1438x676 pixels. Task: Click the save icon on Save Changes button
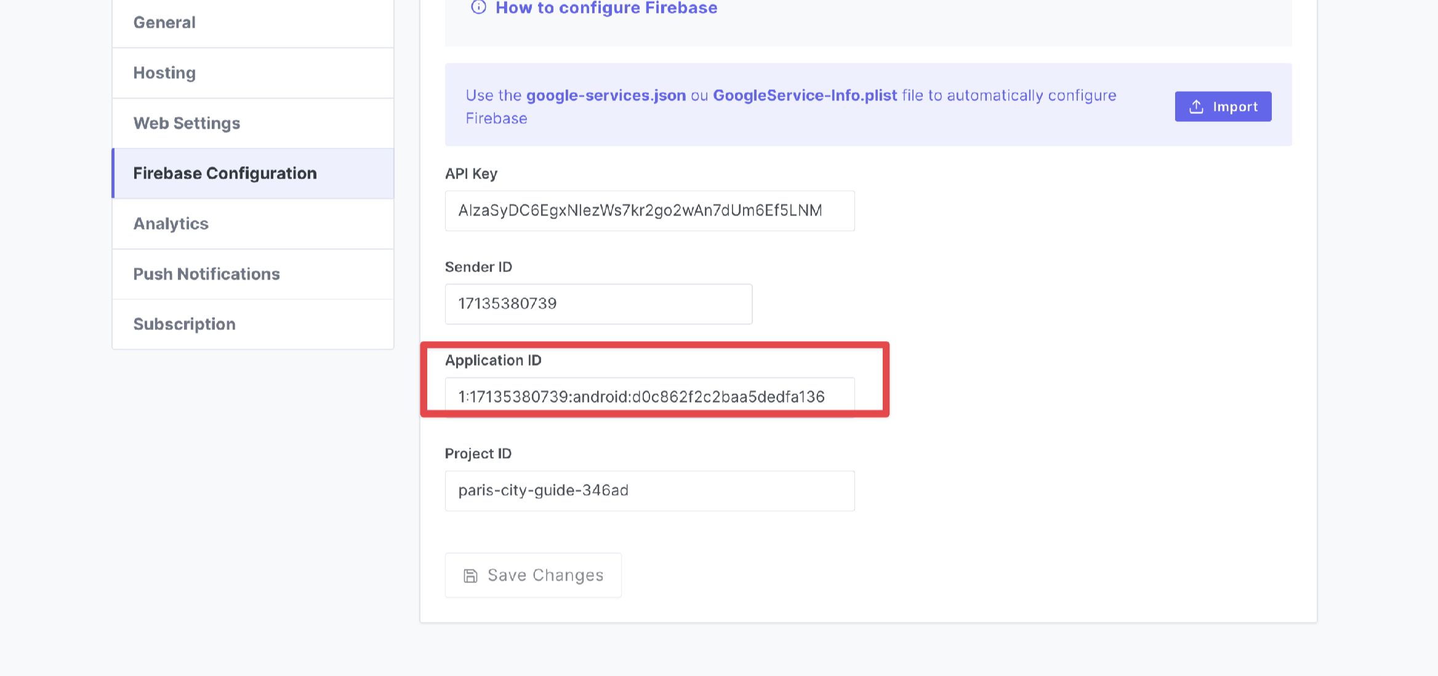coord(470,575)
